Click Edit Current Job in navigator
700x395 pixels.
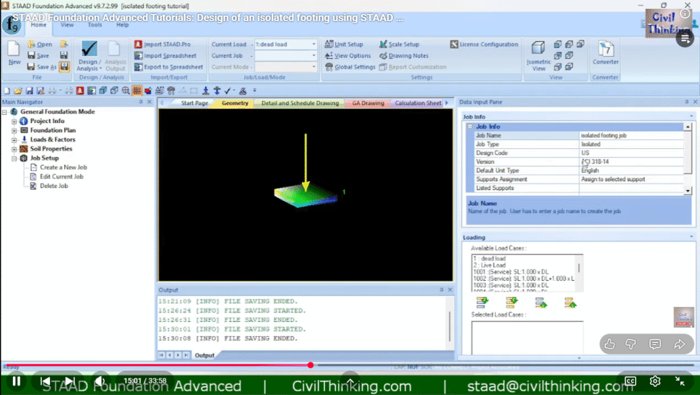coord(63,176)
